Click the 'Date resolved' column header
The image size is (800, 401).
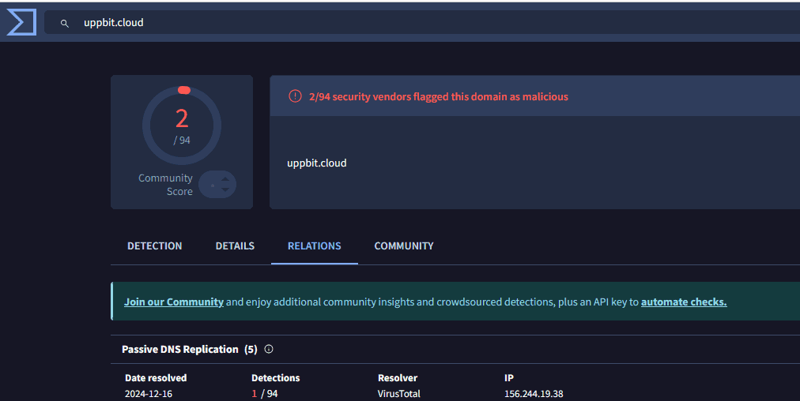pyautogui.click(x=156, y=378)
